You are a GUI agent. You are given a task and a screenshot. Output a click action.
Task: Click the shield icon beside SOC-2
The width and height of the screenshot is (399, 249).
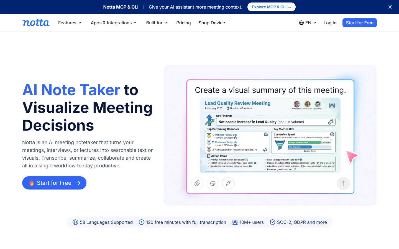pos(273,222)
